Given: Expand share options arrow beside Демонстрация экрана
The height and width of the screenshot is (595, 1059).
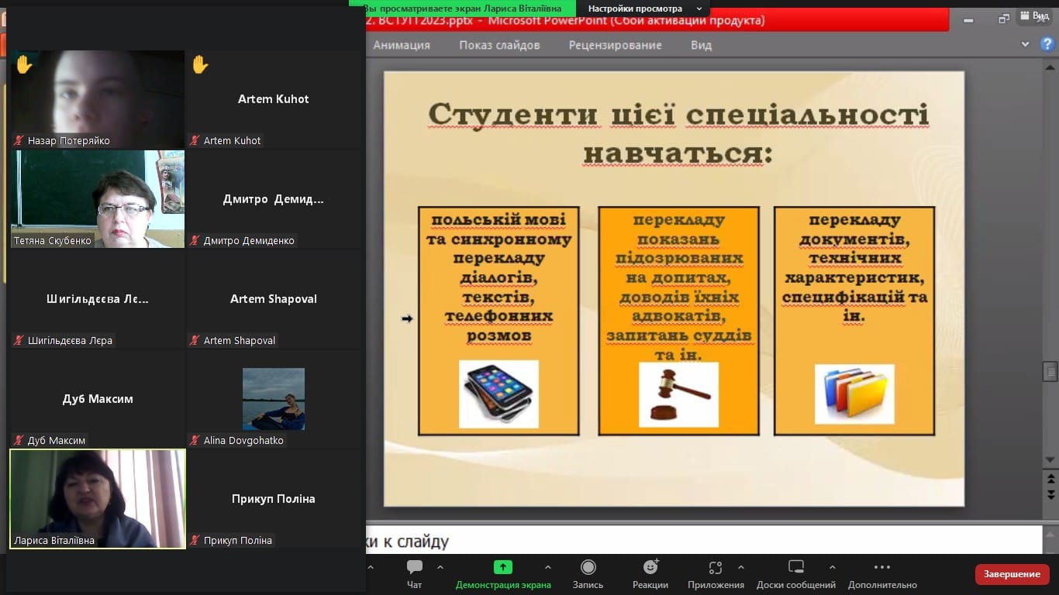Looking at the screenshot, I should pos(548,567).
